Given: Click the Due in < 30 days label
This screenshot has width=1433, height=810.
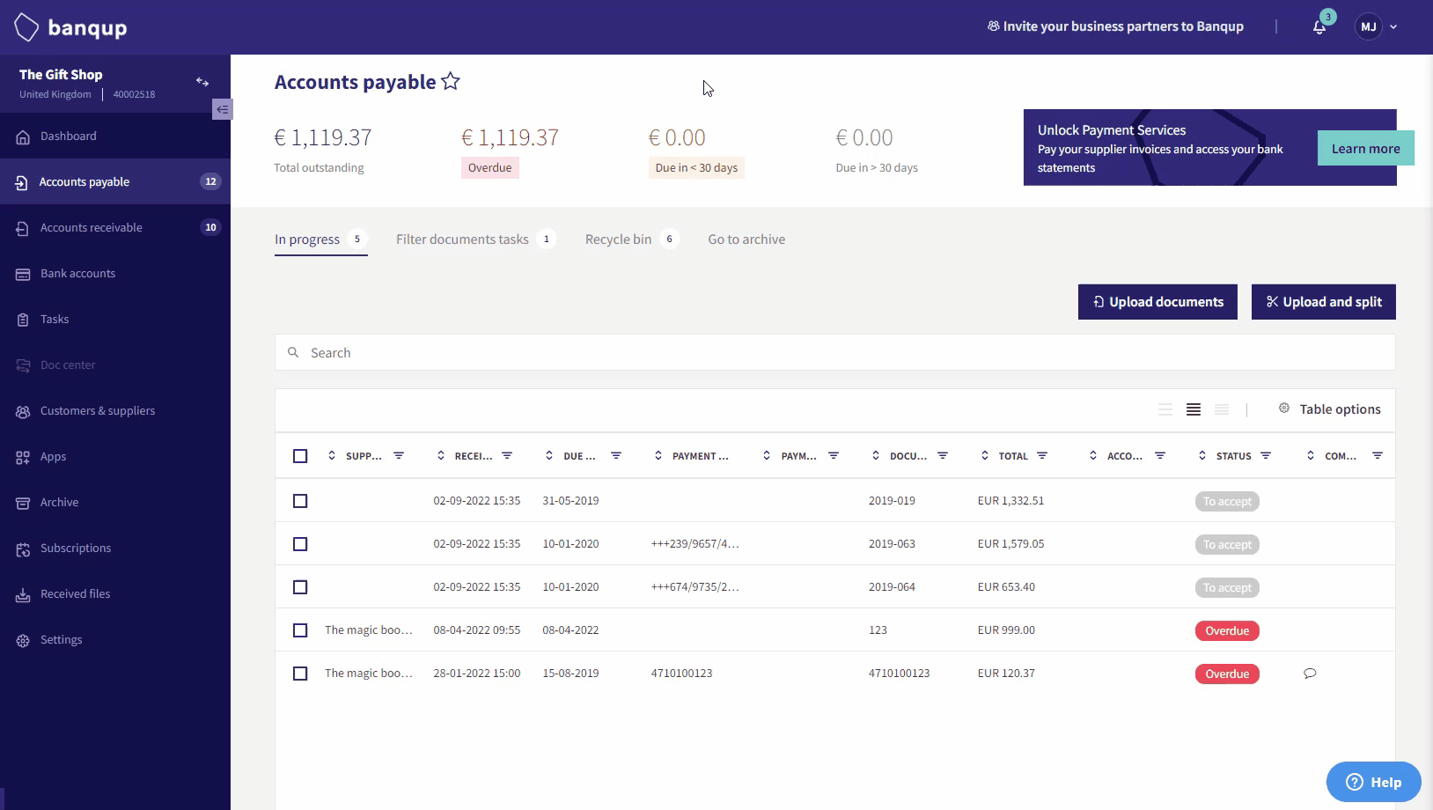Looking at the screenshot, I should pyautogui.click(x=696, y=168).
